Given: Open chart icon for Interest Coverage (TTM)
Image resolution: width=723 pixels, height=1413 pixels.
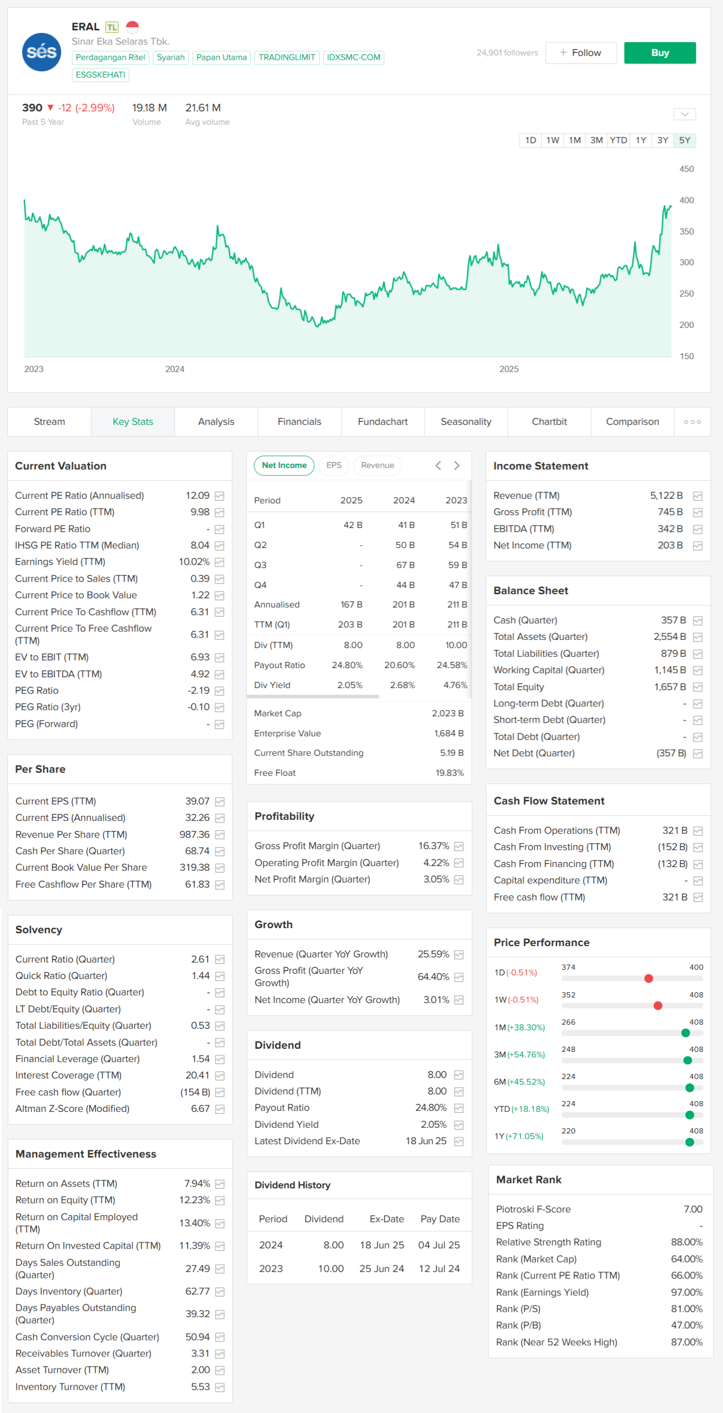Looking at the screenshot, I should [x=220, y=1076].
